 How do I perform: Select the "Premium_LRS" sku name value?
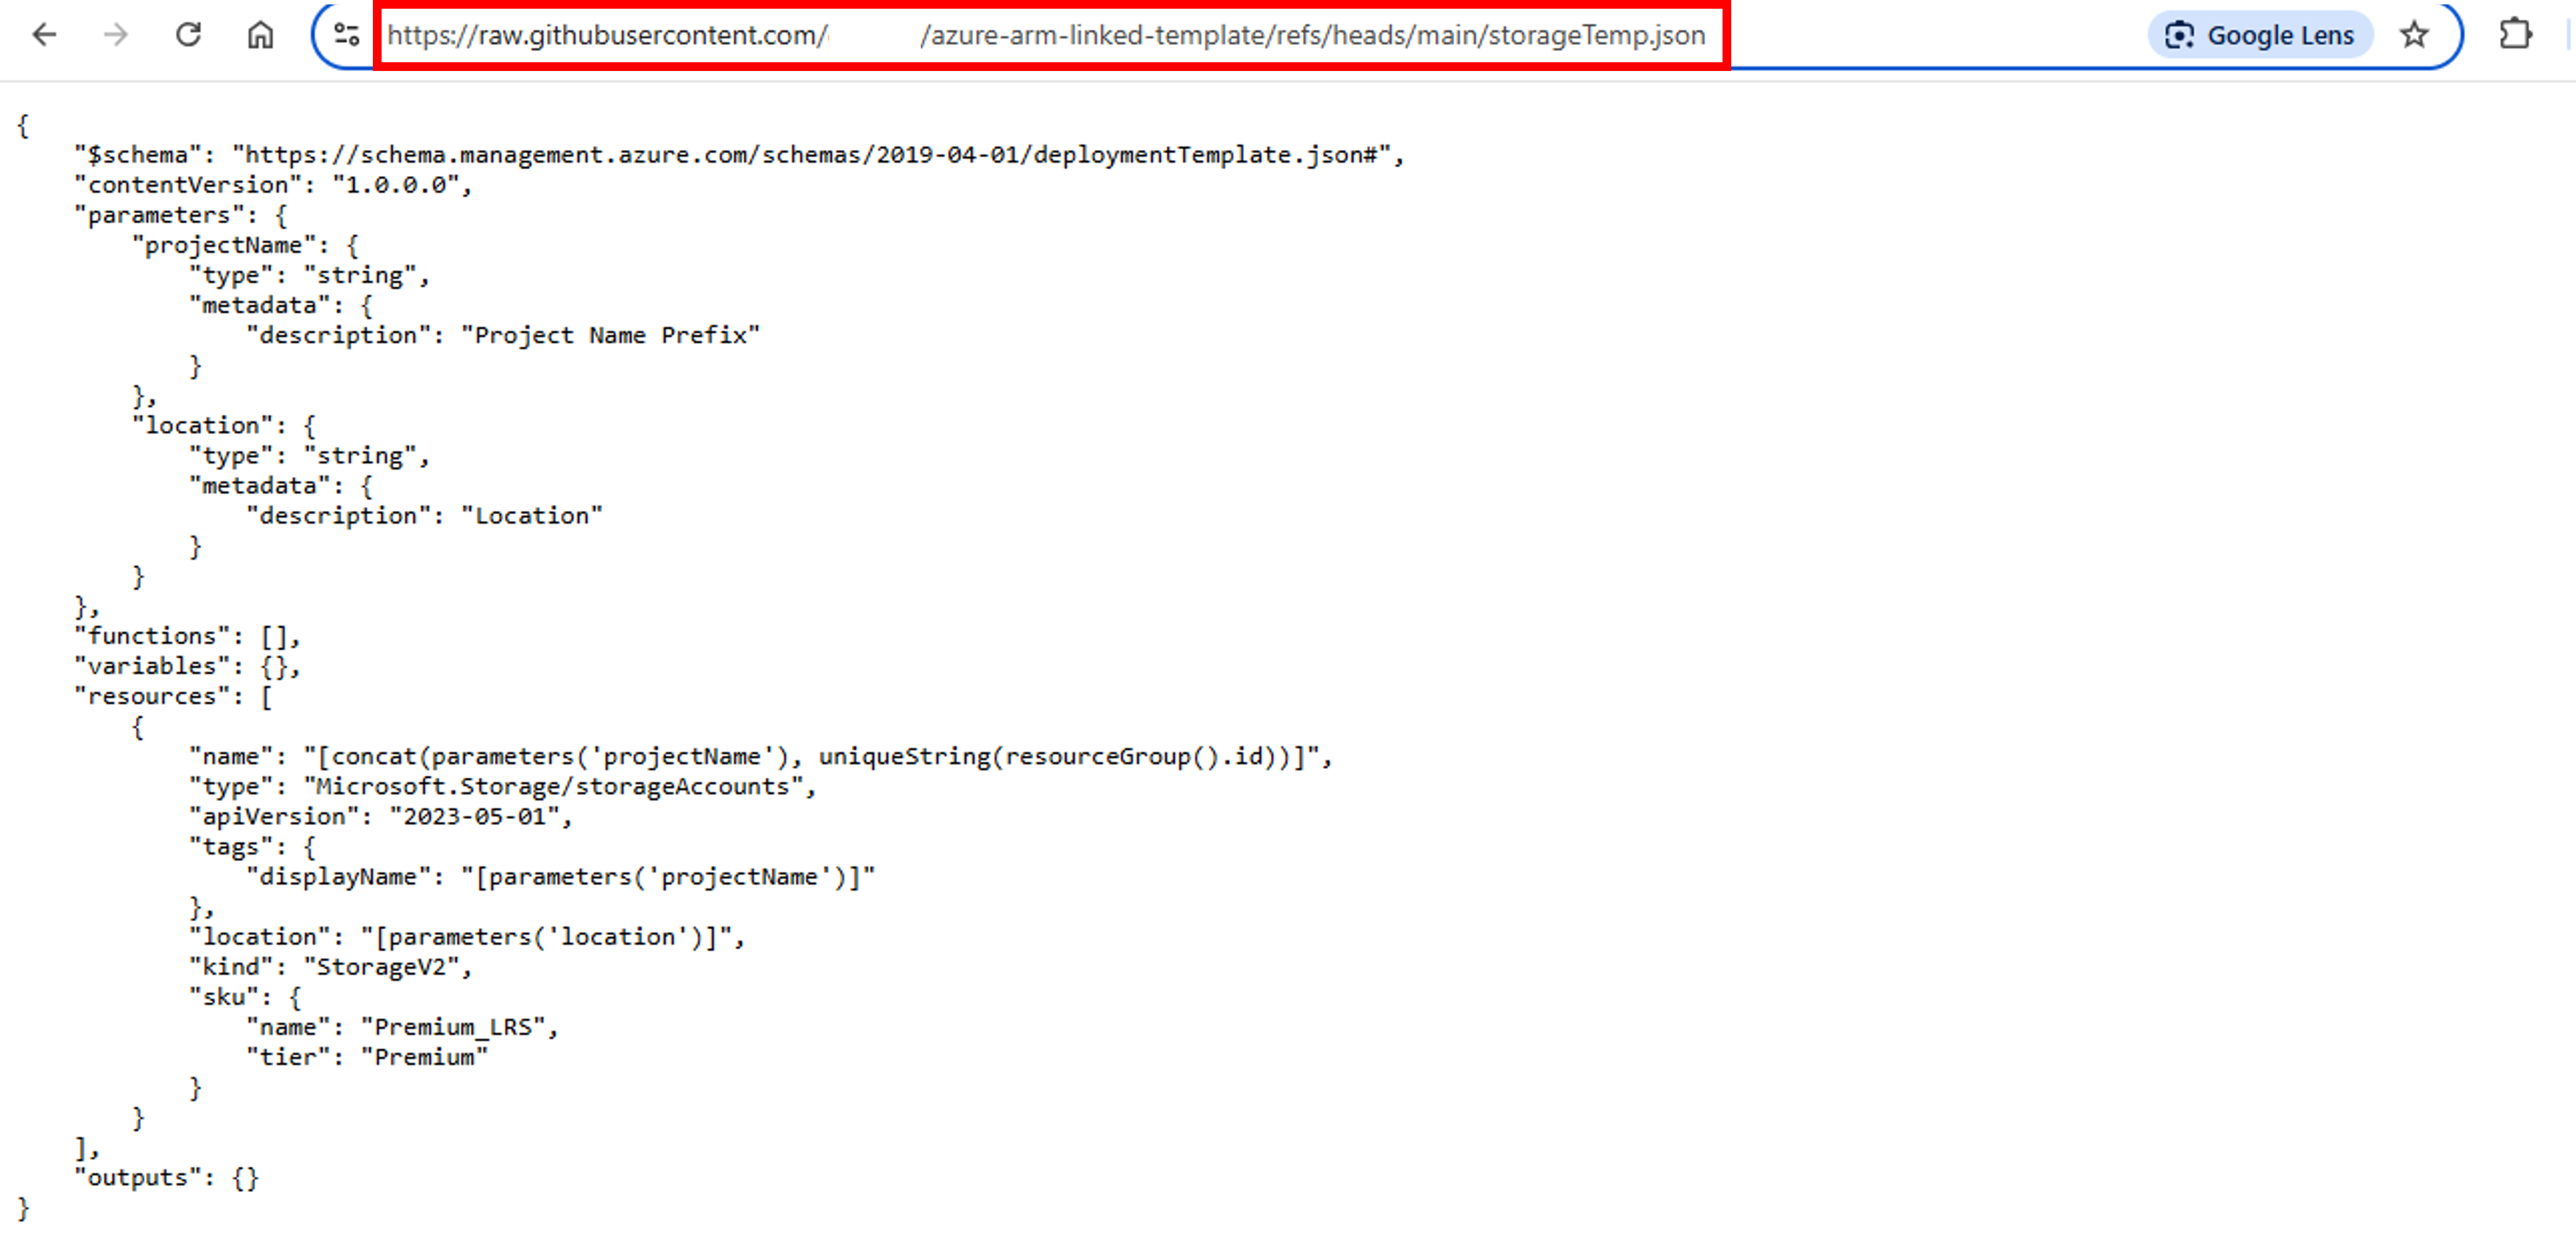coord(456,1026)
